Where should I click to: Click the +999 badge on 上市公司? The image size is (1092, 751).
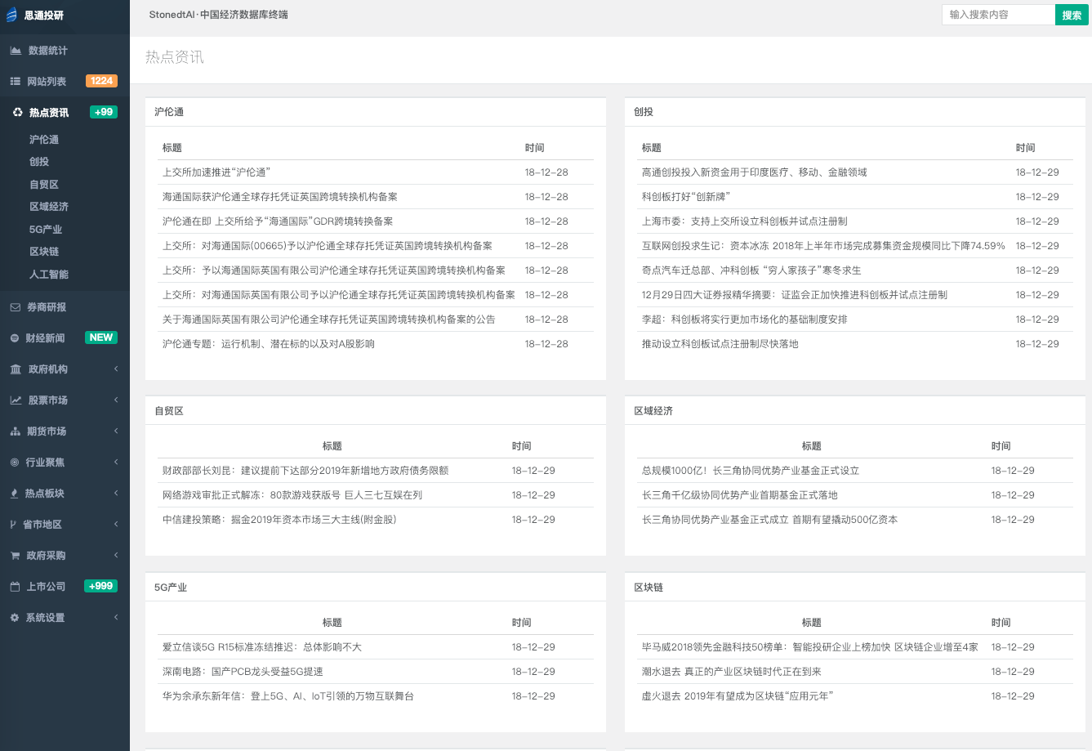pos(101,586)
